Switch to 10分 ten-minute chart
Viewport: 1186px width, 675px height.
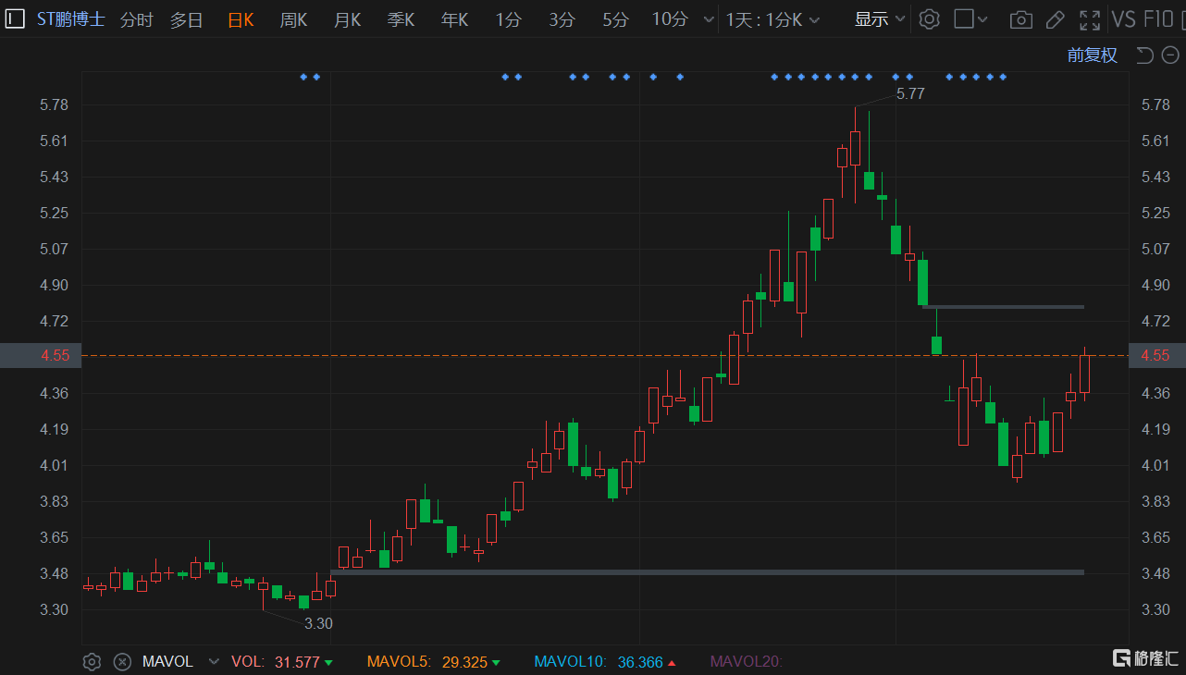click(670, 19)
